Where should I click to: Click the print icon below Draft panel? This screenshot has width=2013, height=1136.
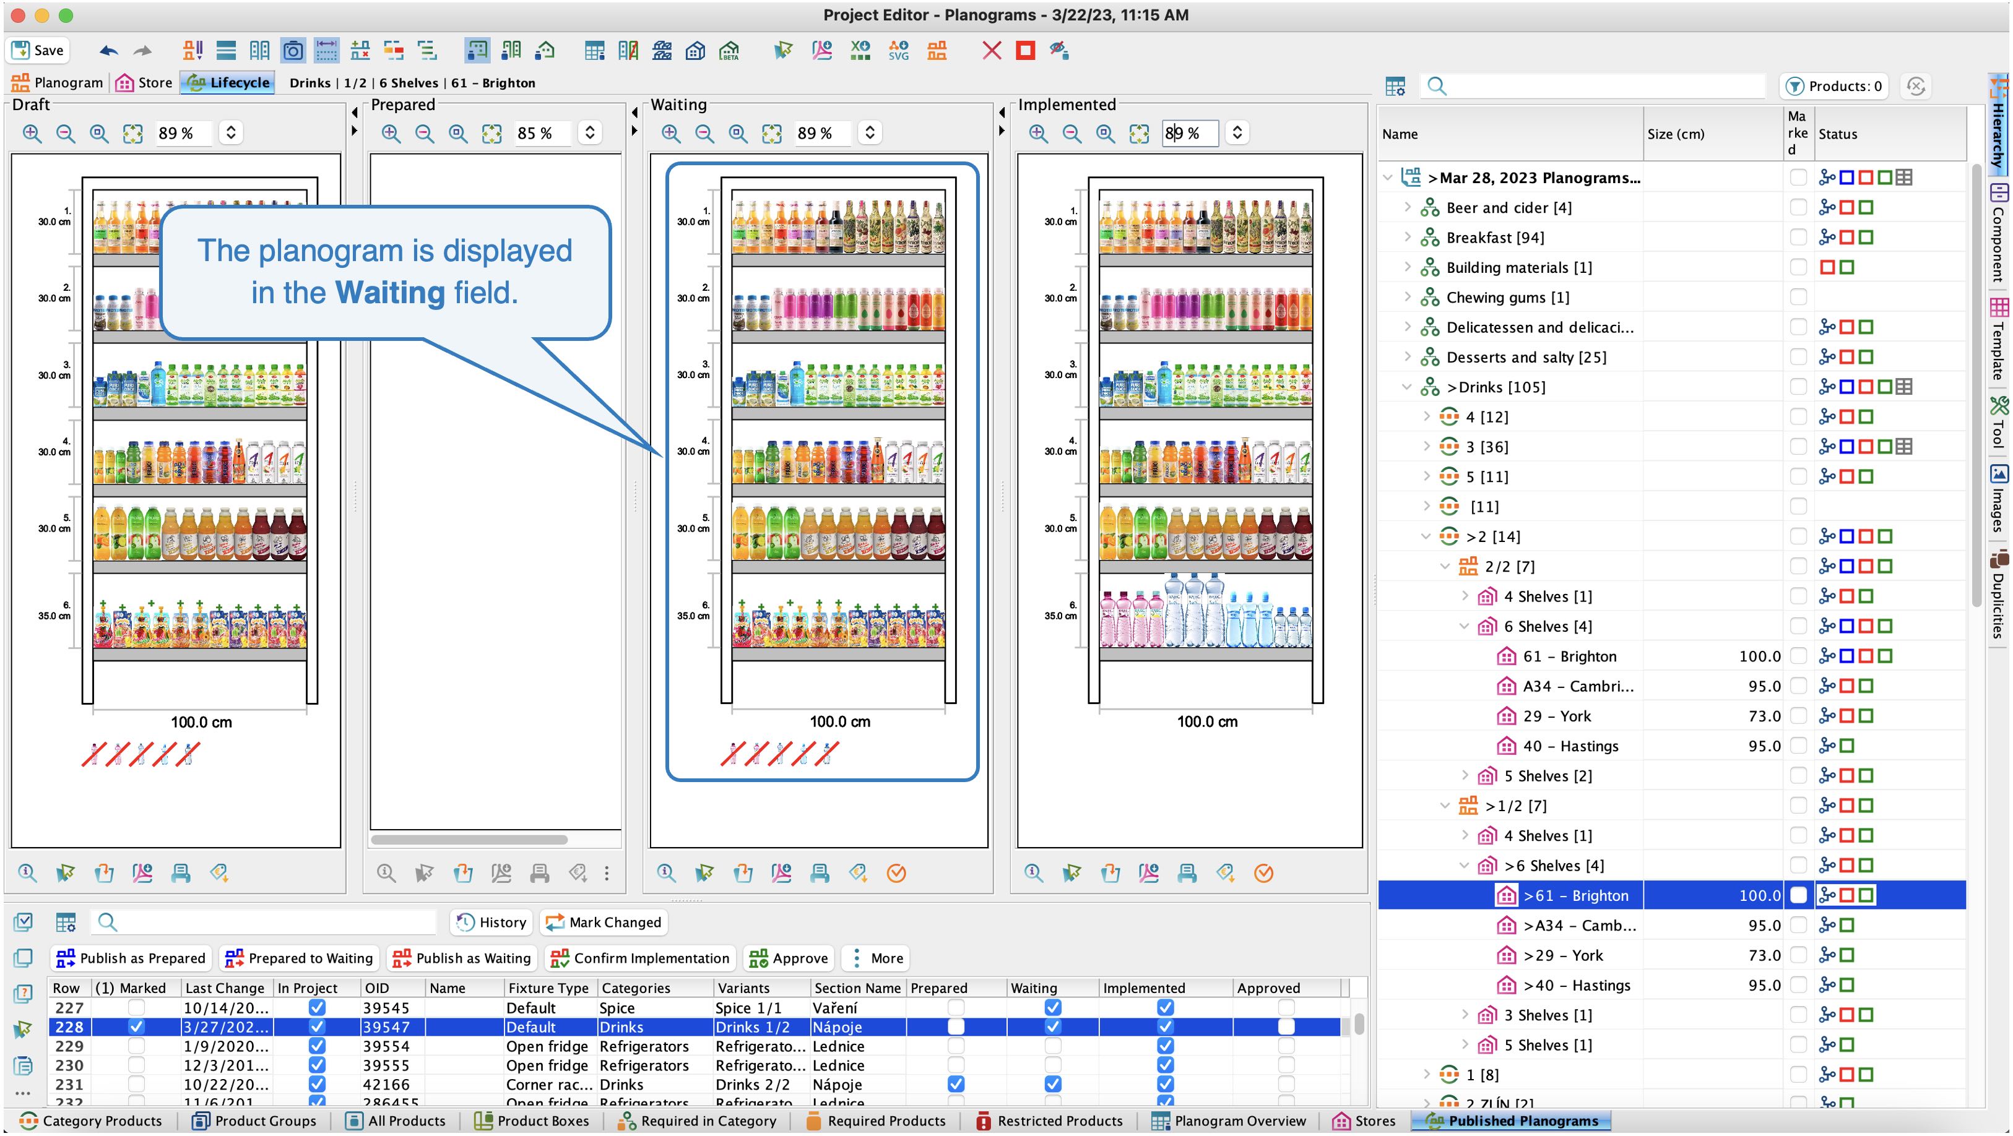181,872
